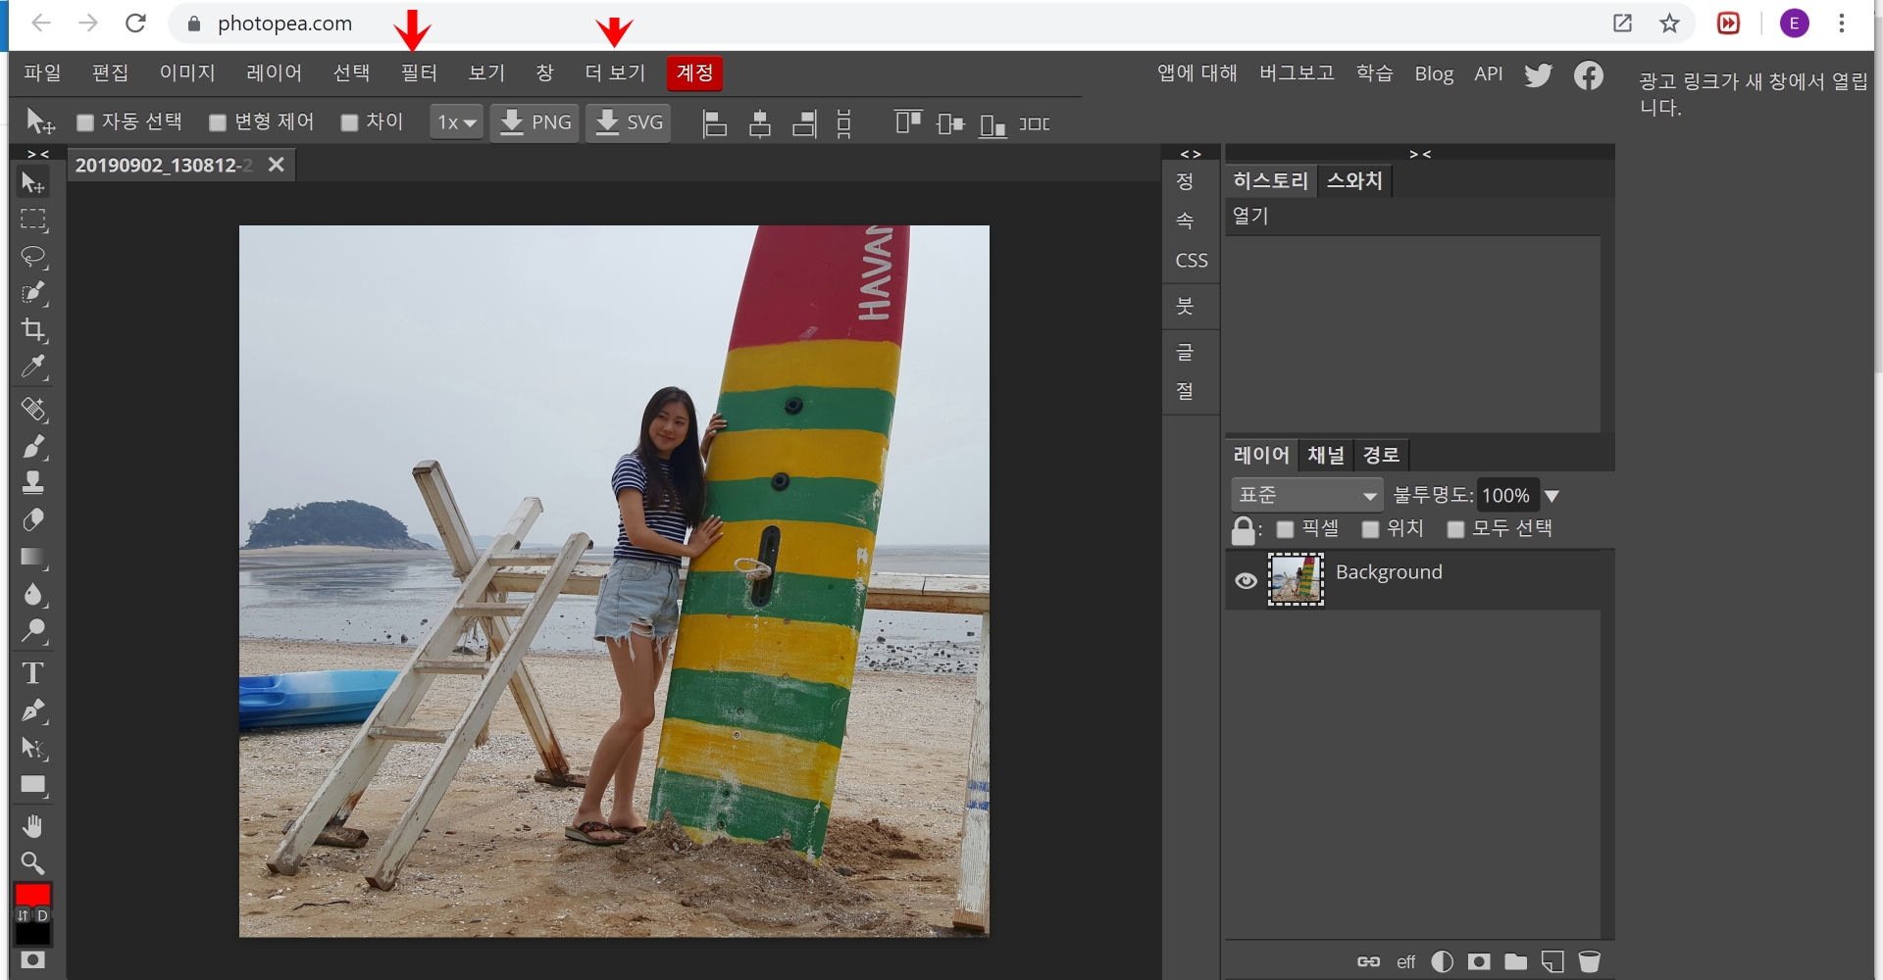
Task: Open layer effects (eff) button
Action: (x=1405, y=961)
